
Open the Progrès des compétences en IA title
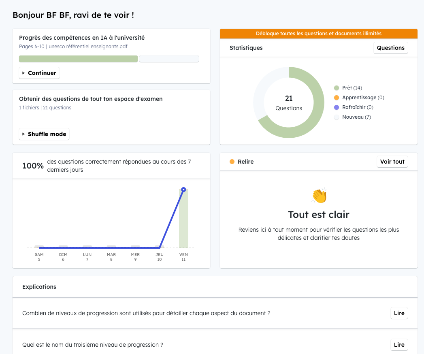[82, 38]
